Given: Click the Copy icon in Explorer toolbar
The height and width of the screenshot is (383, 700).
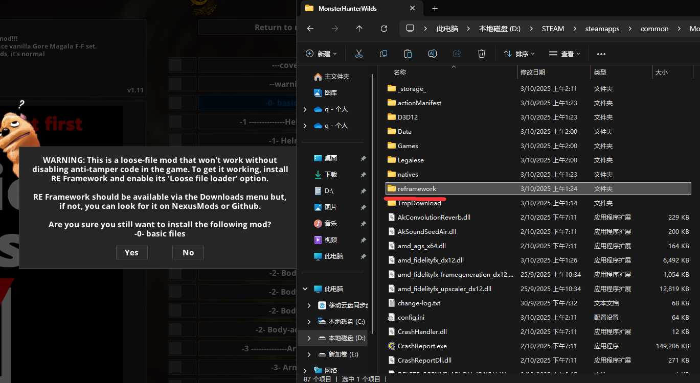Looking at the screenshot, I should pyautogui.click(x=383, y=54).
